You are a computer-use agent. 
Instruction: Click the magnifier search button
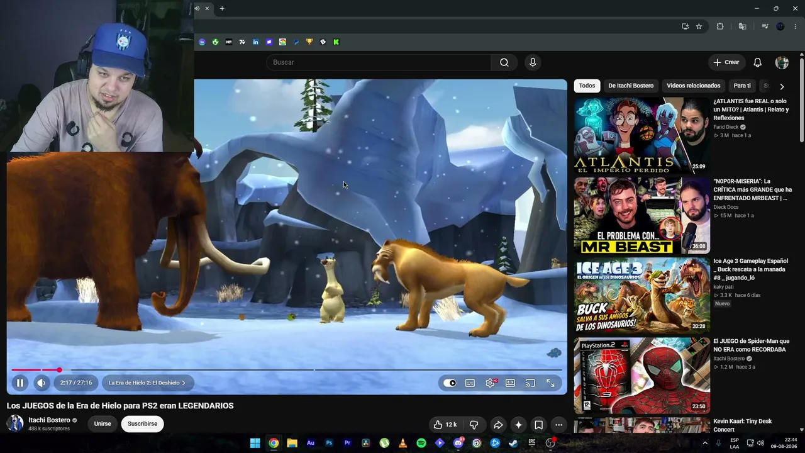[504, 62]
